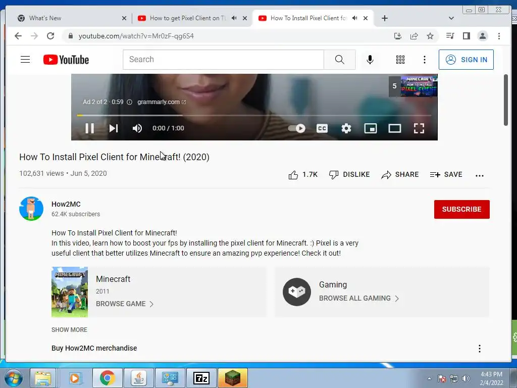Click the ad info icon next to 0:59
The image size is (517, 388).
130,102
